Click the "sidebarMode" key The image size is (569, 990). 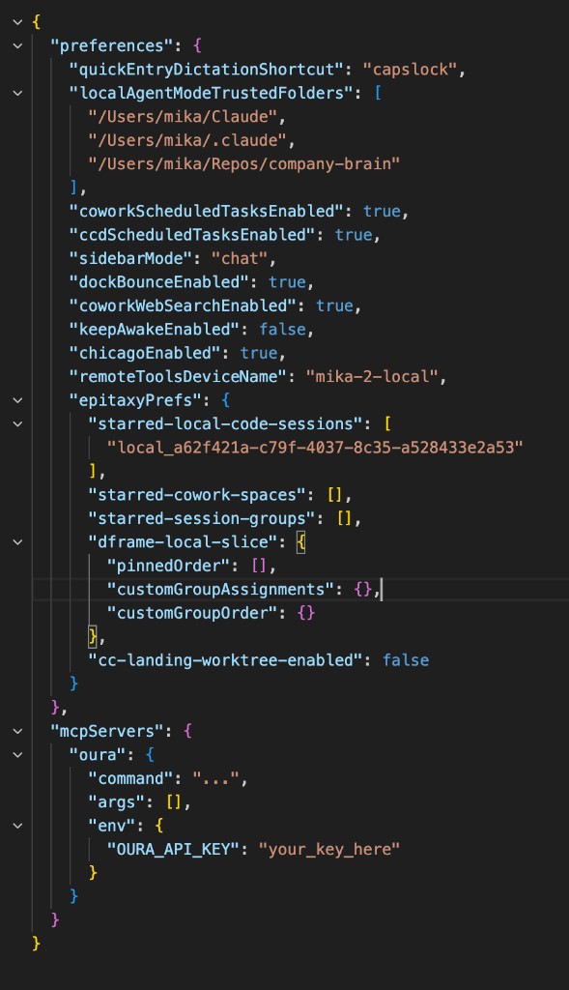point(130,258)
